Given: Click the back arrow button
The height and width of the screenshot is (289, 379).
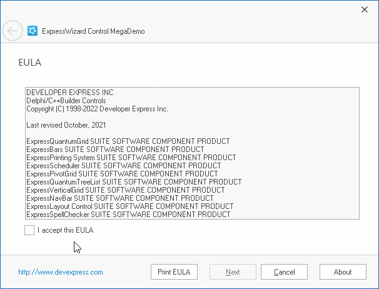Looking at the screenshot, I should click(13, 31).
